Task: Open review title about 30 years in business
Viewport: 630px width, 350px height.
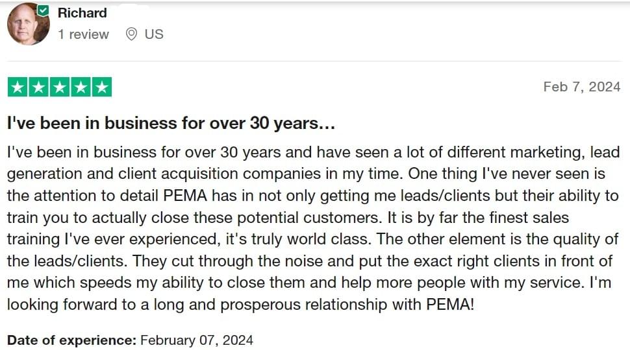Action: tap(171, 123)
